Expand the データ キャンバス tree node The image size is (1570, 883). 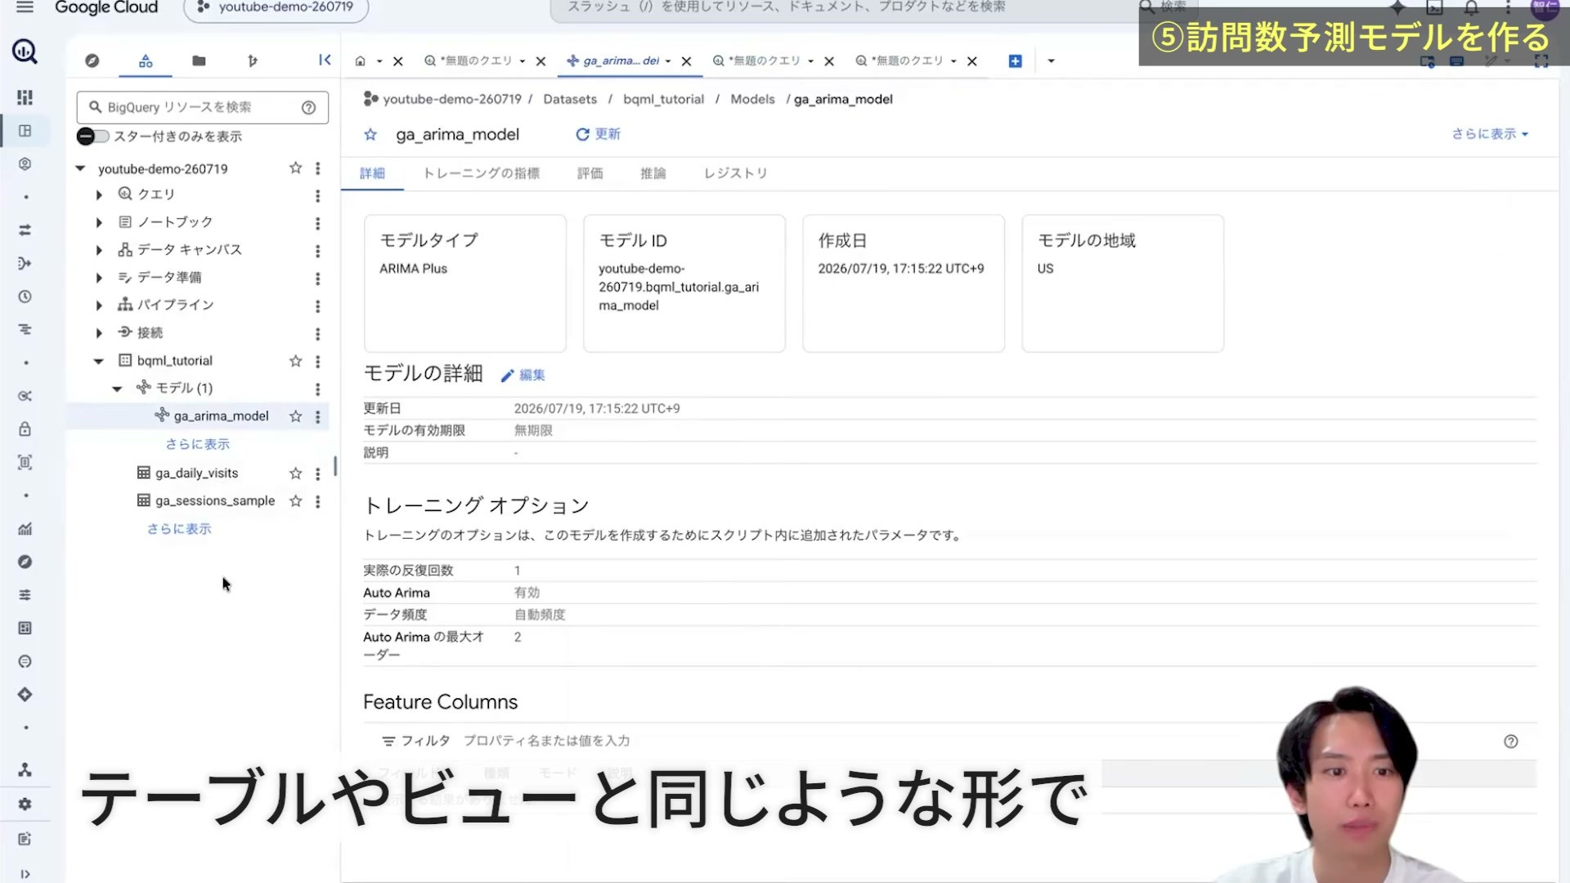(x=99, y=250)
